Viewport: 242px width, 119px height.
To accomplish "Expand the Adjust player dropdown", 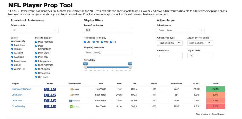I will tap(181, 30).
